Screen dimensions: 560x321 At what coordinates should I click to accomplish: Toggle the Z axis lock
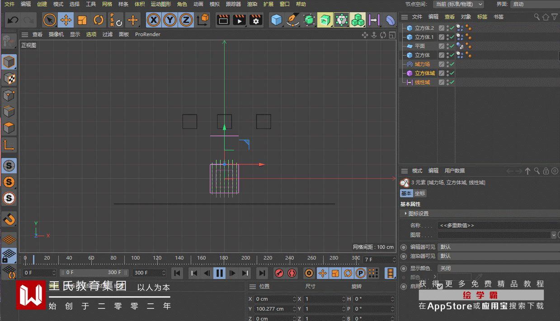click(x=186, y=20)
